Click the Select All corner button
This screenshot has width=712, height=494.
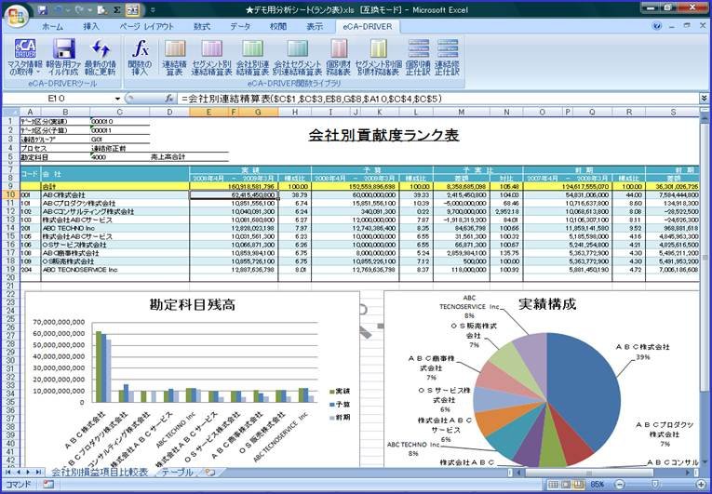(x=11, y=112)
